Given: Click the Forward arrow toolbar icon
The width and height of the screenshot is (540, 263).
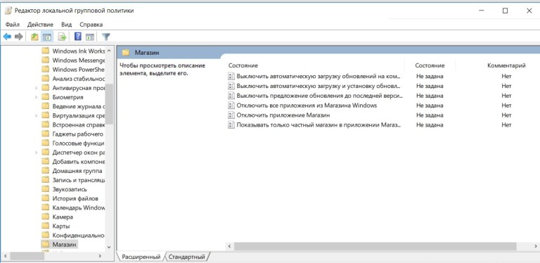Looking at the screenshot, I should [x=18, y=37].
